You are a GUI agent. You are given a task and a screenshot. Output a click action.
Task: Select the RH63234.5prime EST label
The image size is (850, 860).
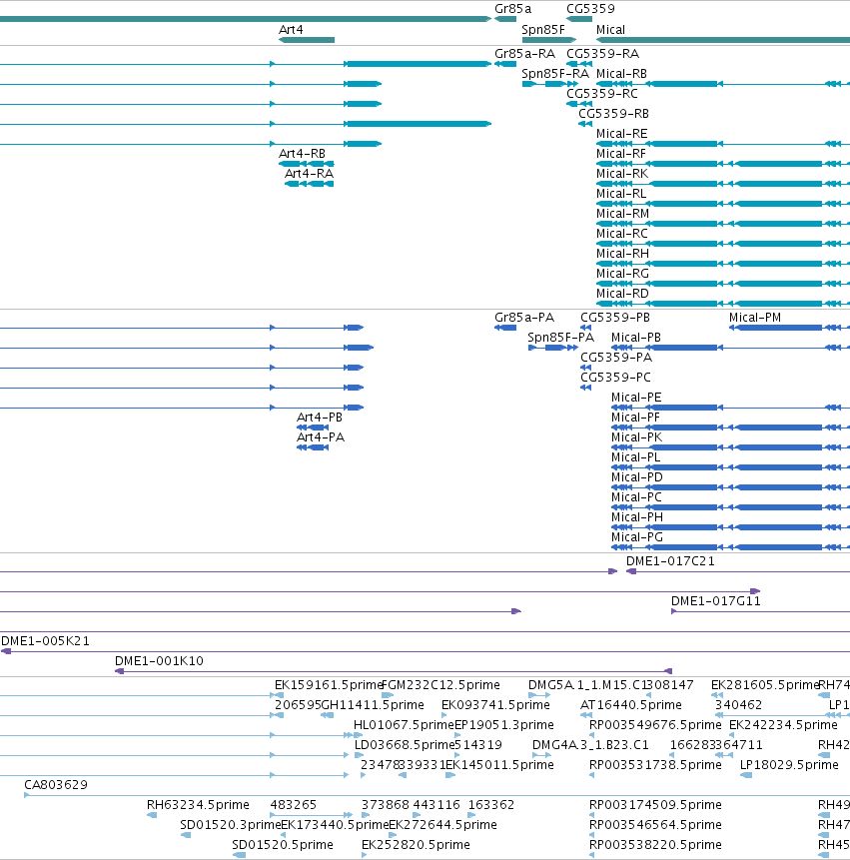(198, 805)
